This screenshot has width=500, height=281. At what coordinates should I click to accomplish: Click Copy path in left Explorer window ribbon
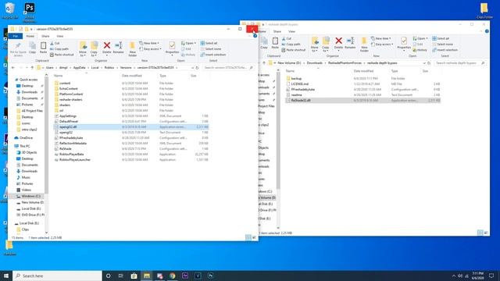click(59, 48)
